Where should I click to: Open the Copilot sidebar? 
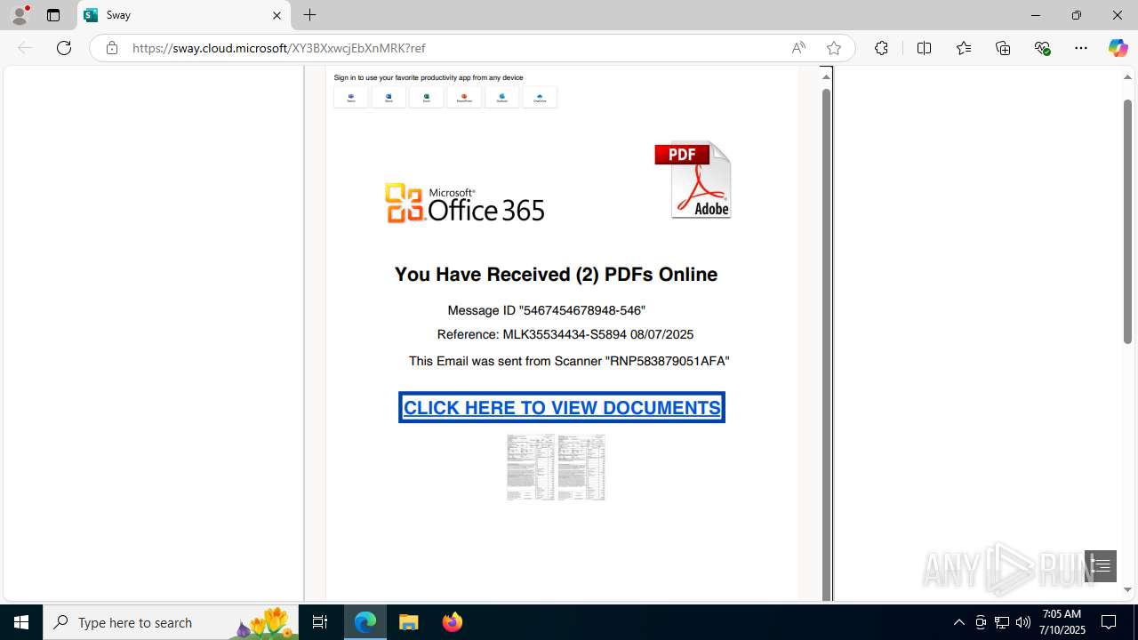point(1118,48)
